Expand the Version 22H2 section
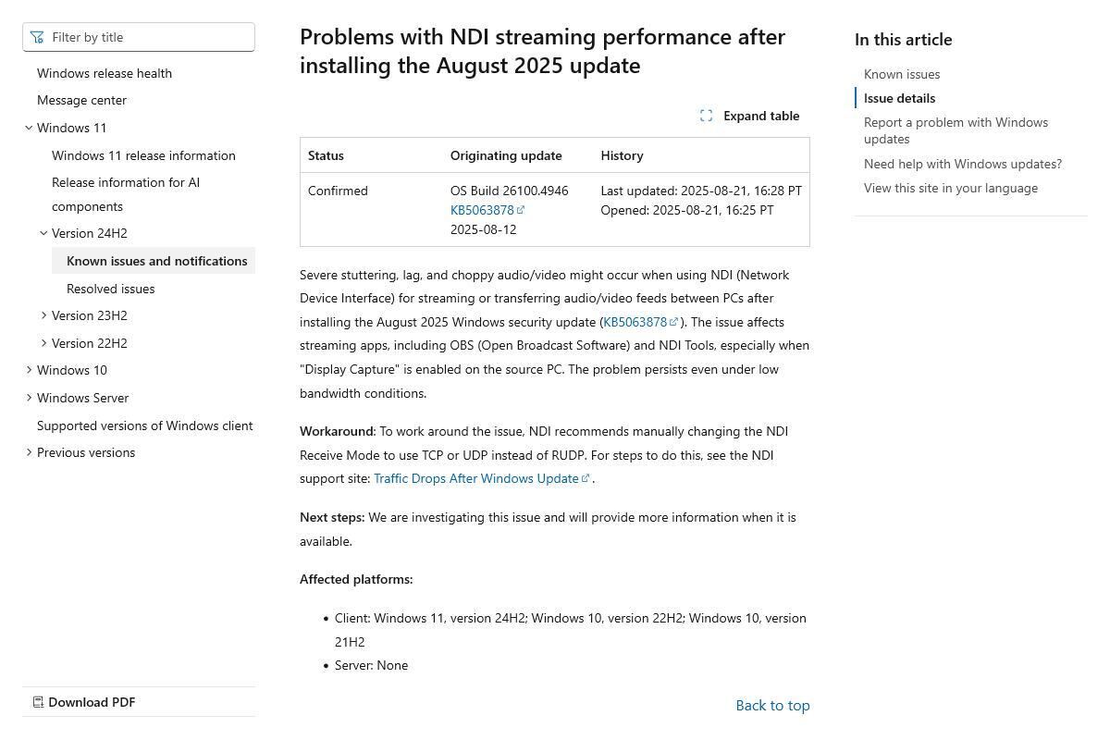 (44, 343)
